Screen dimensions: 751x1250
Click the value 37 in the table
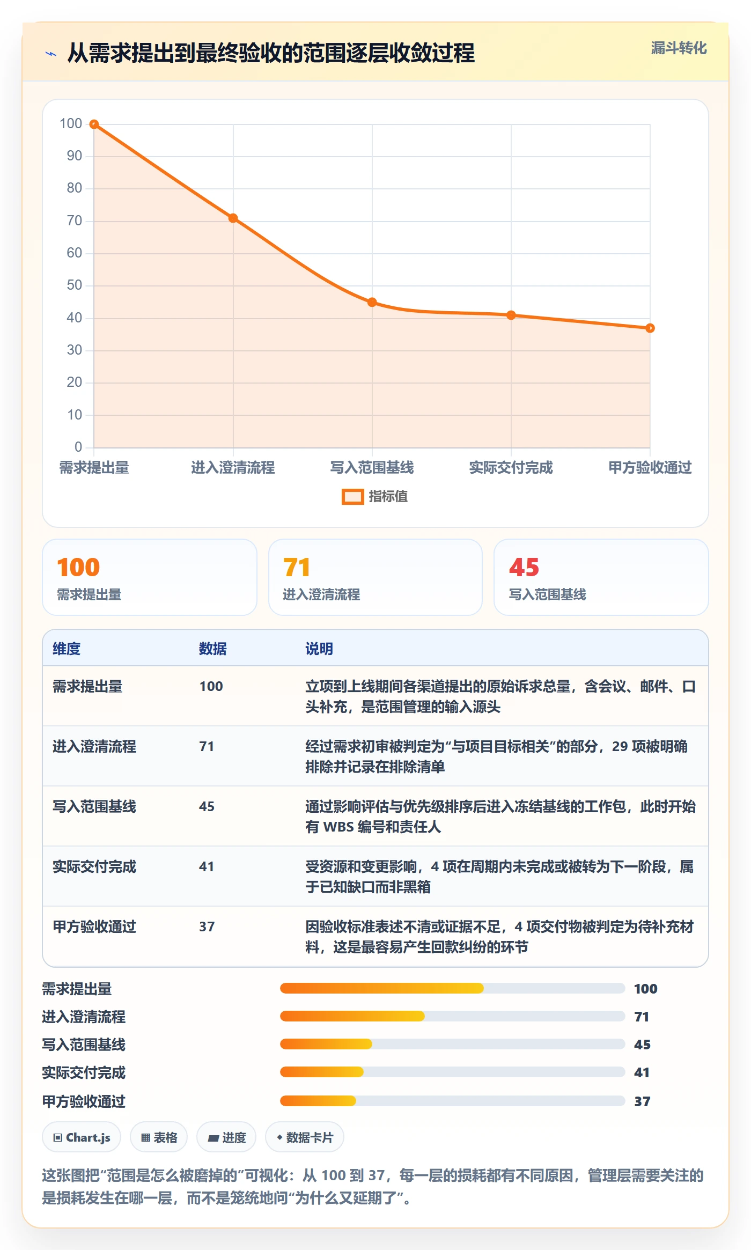coord(207,927)
